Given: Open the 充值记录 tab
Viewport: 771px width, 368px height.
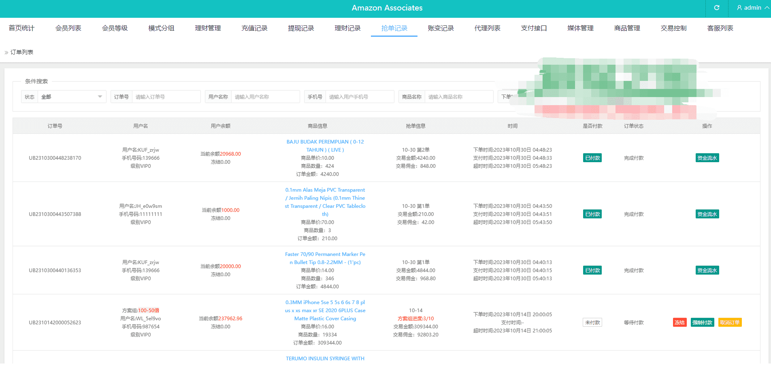Looking at the screenshot, I should point(254,28).
